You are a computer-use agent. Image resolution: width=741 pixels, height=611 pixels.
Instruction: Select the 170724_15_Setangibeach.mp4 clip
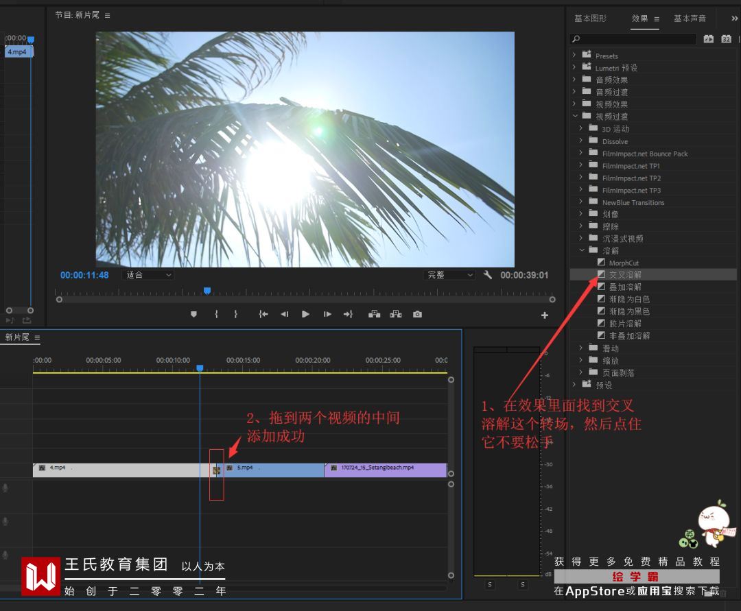click(x=386, y=470)
